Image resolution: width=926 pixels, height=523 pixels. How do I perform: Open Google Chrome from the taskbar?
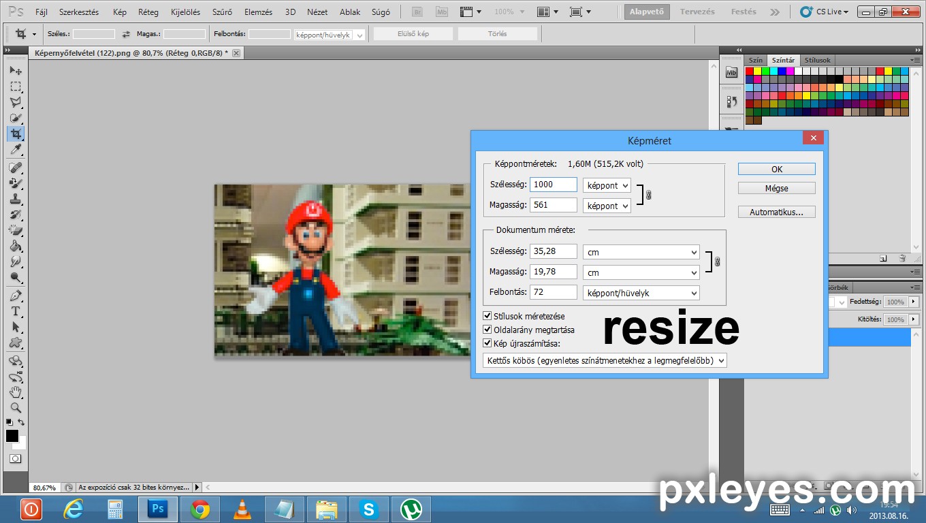coord(199,509)
